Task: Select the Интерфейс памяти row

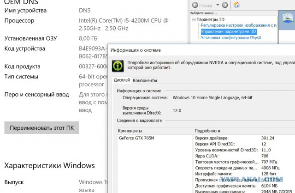Action: click(x=245, y=174)
